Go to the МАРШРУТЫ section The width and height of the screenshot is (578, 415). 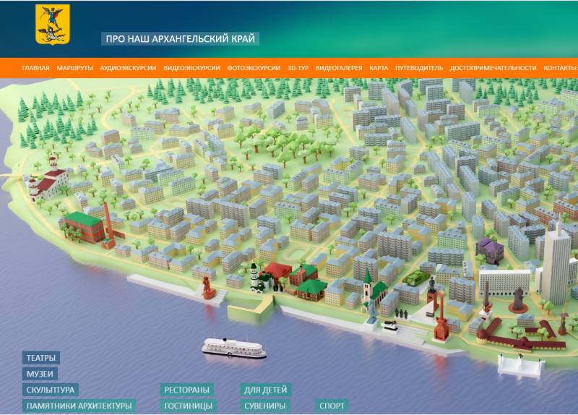click(x=75, y=68)
